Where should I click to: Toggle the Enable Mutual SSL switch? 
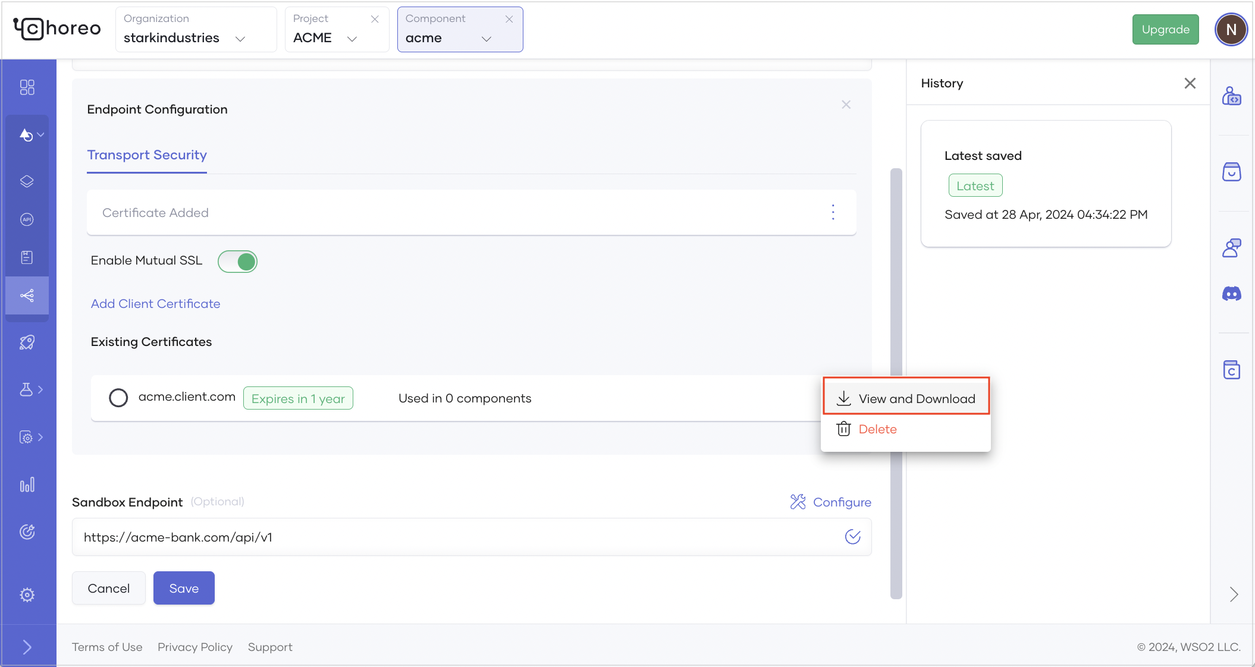(x=237, y=262)
